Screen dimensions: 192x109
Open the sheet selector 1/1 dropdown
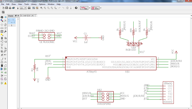click(23, 8)
